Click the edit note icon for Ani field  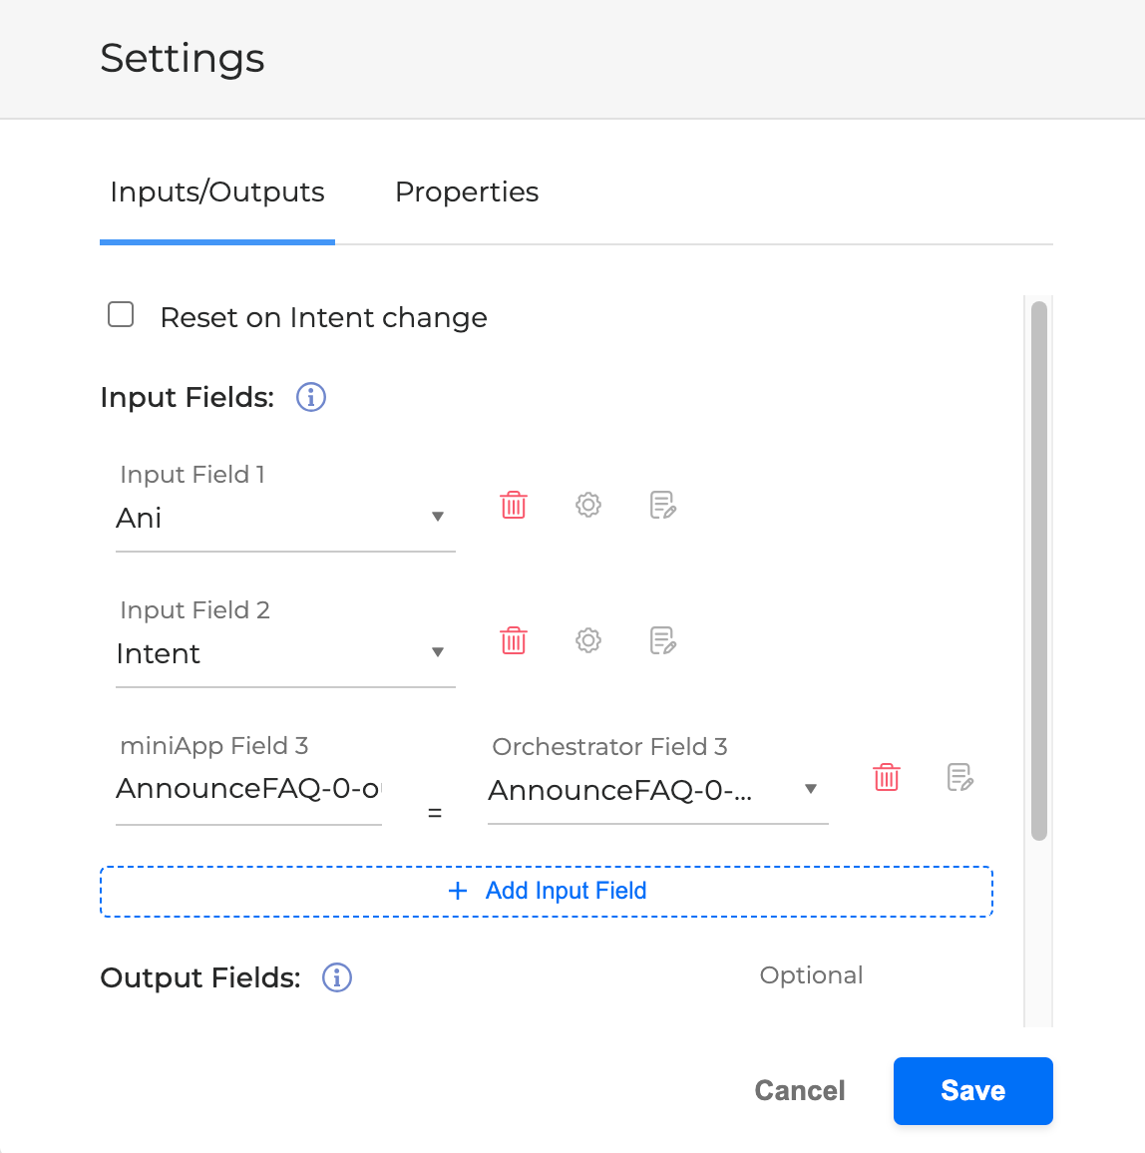coord(662,505)
